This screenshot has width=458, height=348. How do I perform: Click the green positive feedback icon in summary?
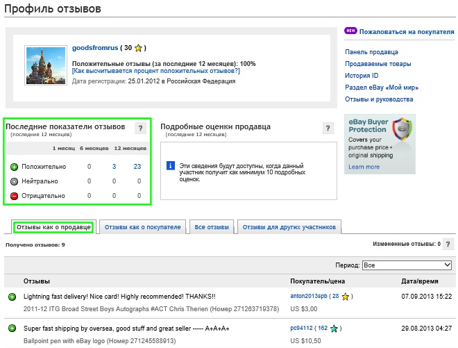coord(14,167)
